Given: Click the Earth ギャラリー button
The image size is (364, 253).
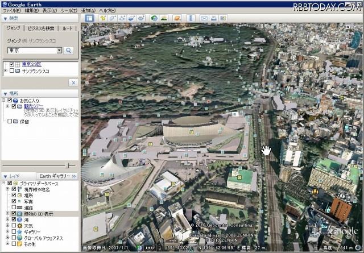Looking at the screenshot, I should pyautogui.click(x=57, y=176).
